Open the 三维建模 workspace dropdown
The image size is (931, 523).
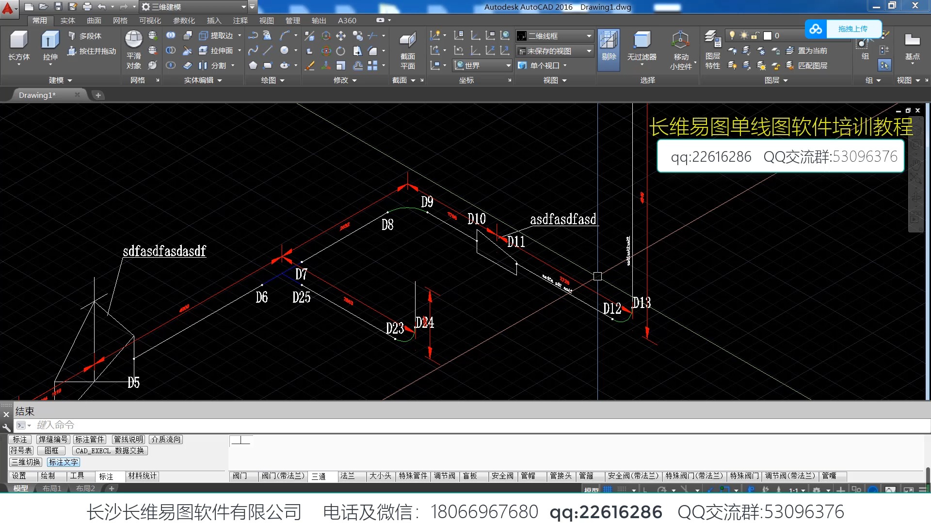[x=243, y=7]
